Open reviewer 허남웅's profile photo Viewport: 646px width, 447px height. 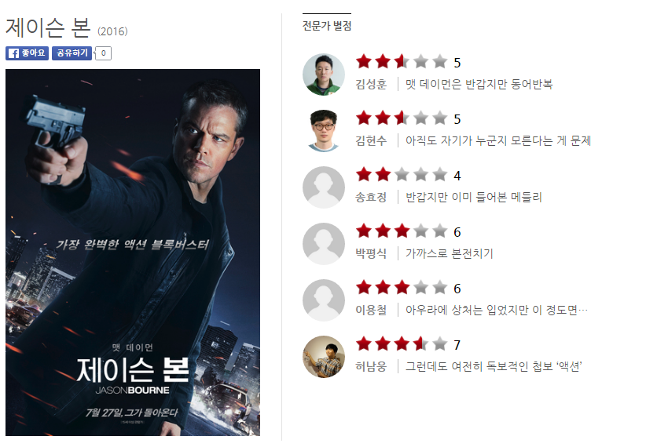point(324,357)
